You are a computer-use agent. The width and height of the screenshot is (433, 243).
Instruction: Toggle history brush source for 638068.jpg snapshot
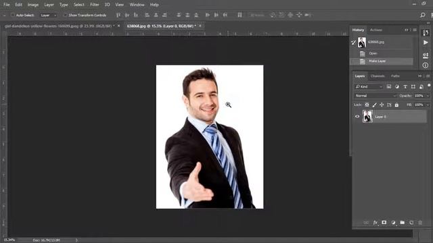coord(353,43)
